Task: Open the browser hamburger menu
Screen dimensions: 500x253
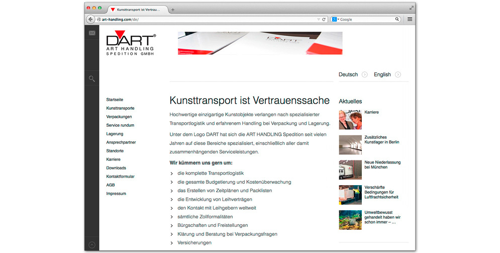Action: pos(410,19)
